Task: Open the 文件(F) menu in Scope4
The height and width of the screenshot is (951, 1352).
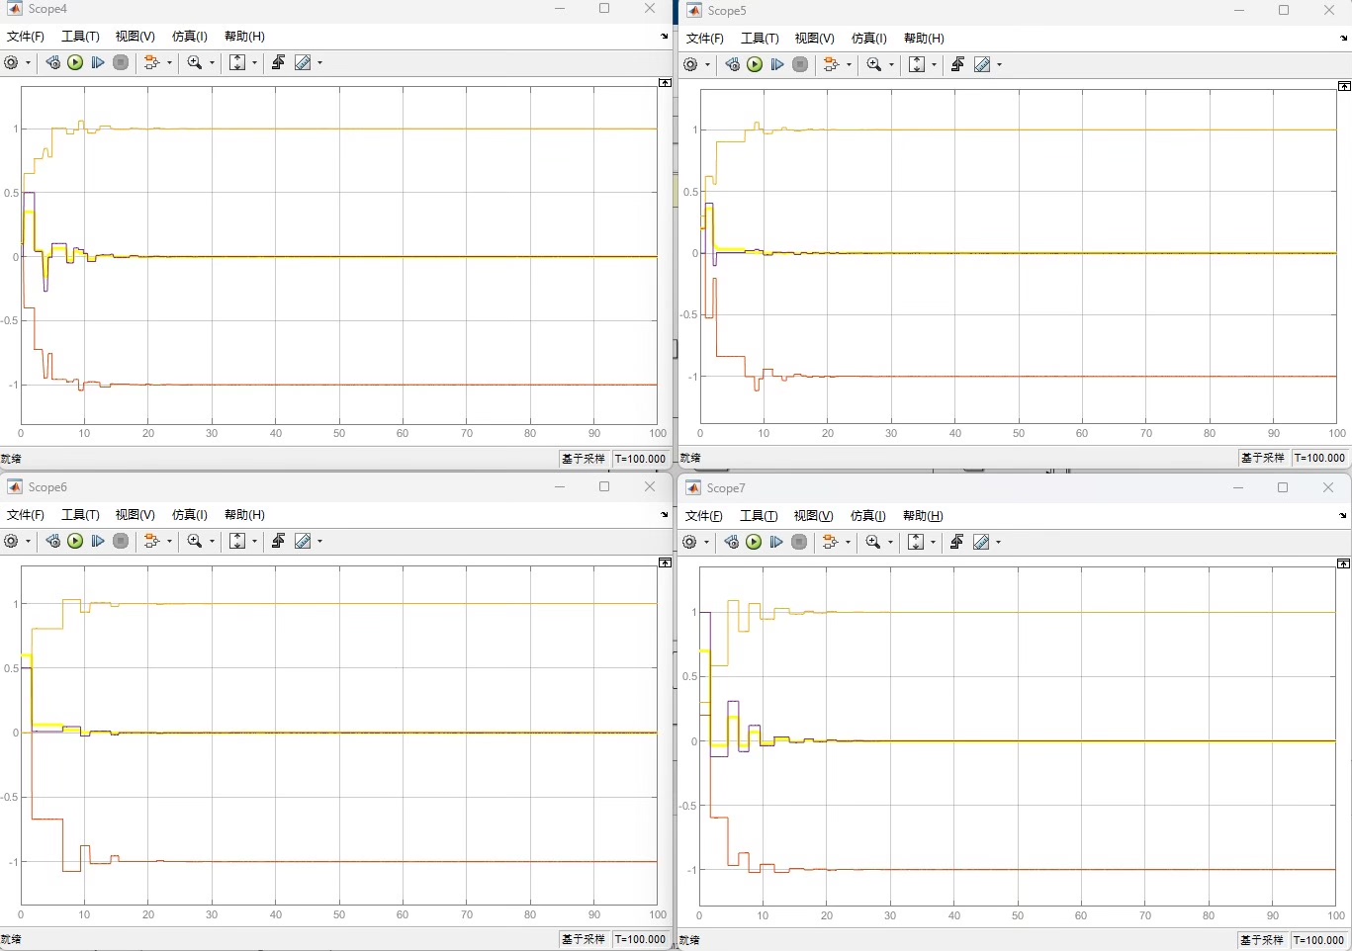Action: 26,36
